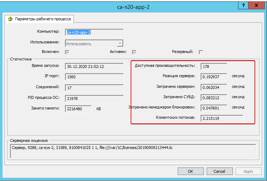Toggle the Включен checkbox
This screenshot has height=181, width=267.
67,52
